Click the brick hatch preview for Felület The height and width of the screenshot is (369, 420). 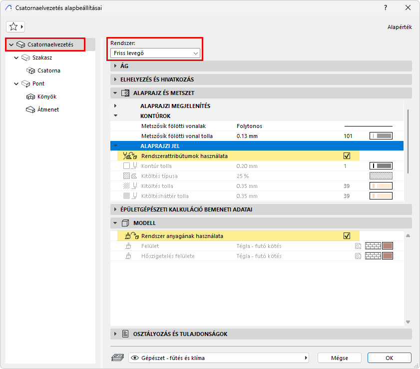coord(373,246)
